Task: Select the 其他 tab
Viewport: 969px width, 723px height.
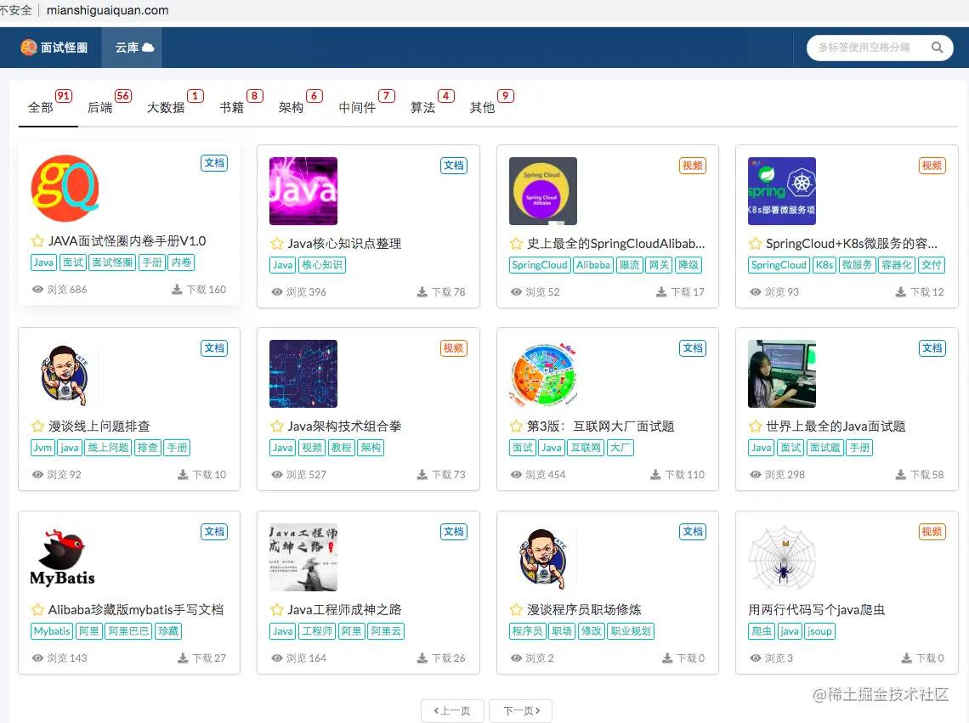Action: pos(483,108)
